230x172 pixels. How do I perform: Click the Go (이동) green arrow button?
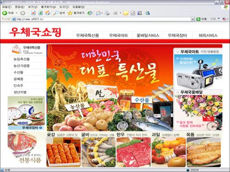coord(201,19)
